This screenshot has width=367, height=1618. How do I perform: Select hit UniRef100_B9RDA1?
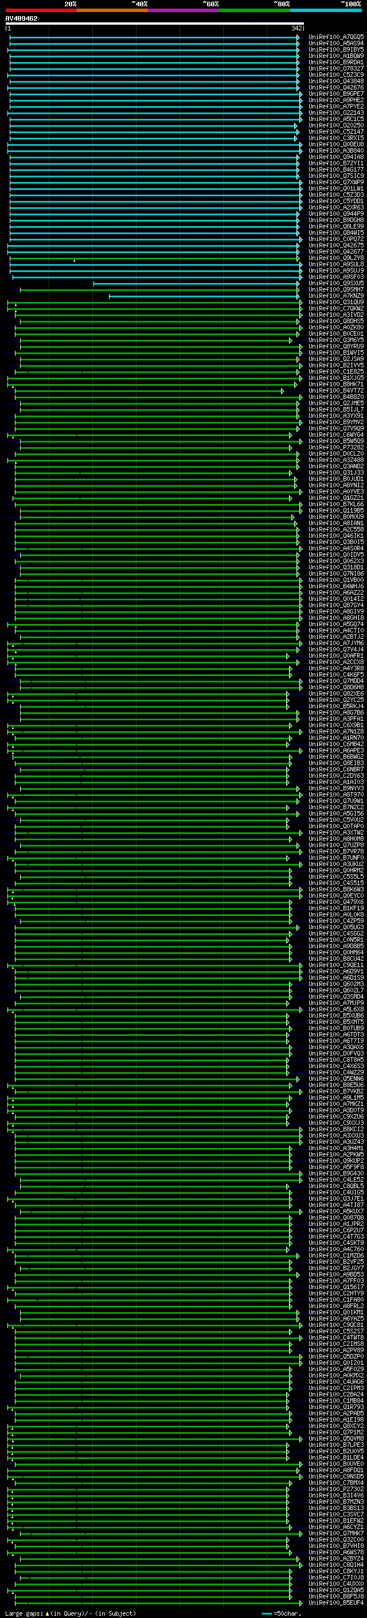335,62
